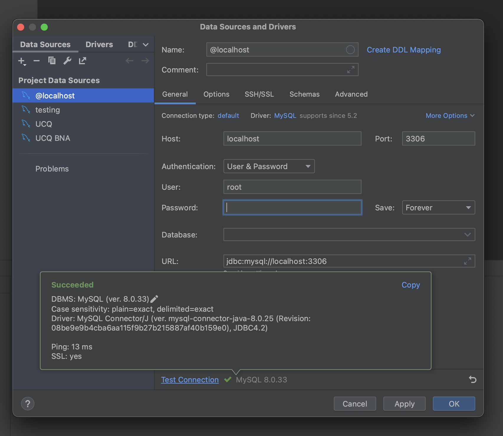Click Create DDL Mapping link

pyautogui.click(x=404, y=50)
